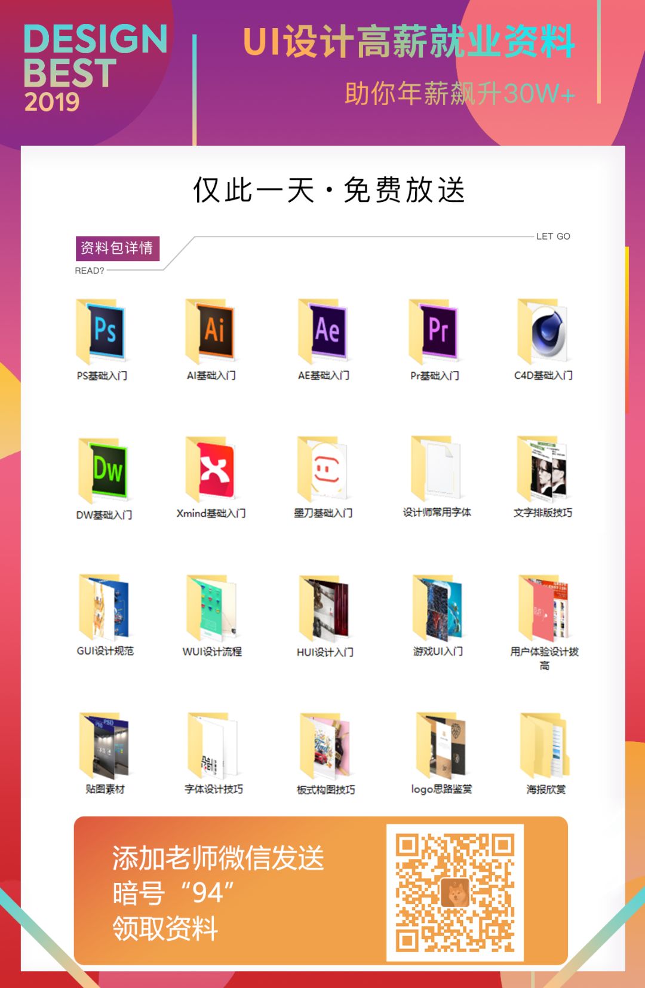This screenshot has width=645, height=988.
Task: Open the AE基础入门 After Effects folder icon
Action: pos(323,332)
